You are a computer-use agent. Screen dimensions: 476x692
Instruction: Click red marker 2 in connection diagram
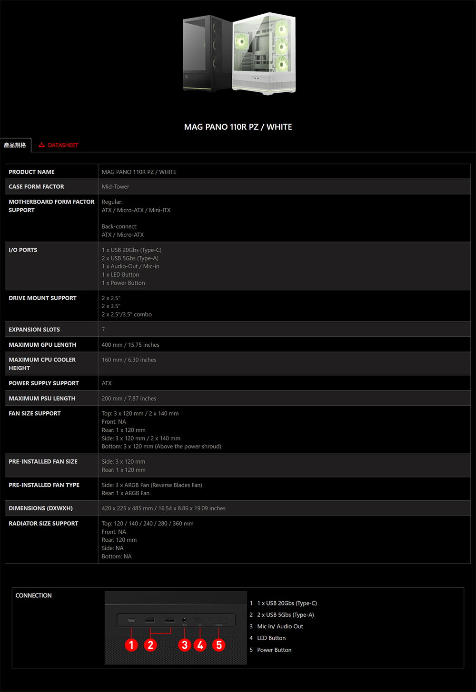pos(150,645)
